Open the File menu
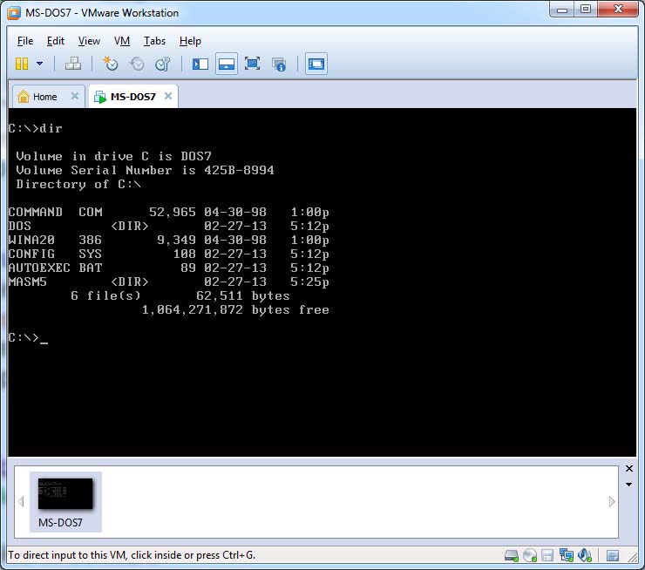 click(25, 41)
